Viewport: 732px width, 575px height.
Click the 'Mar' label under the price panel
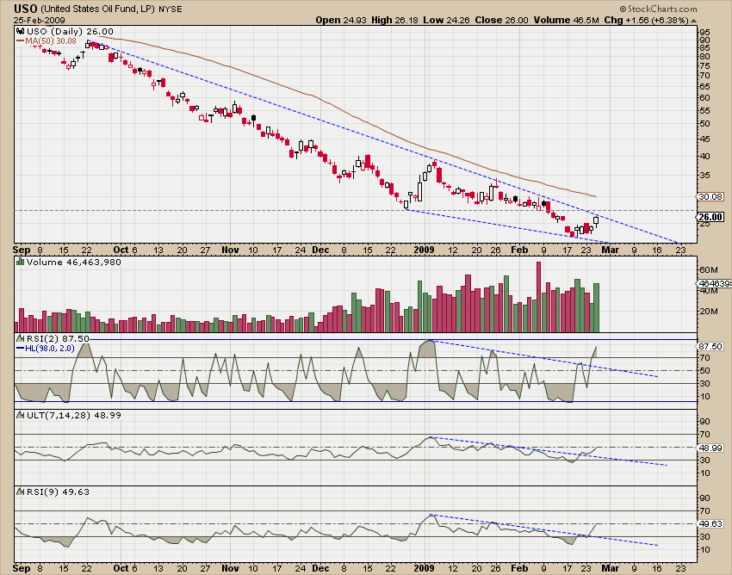[x=610, y=250]
